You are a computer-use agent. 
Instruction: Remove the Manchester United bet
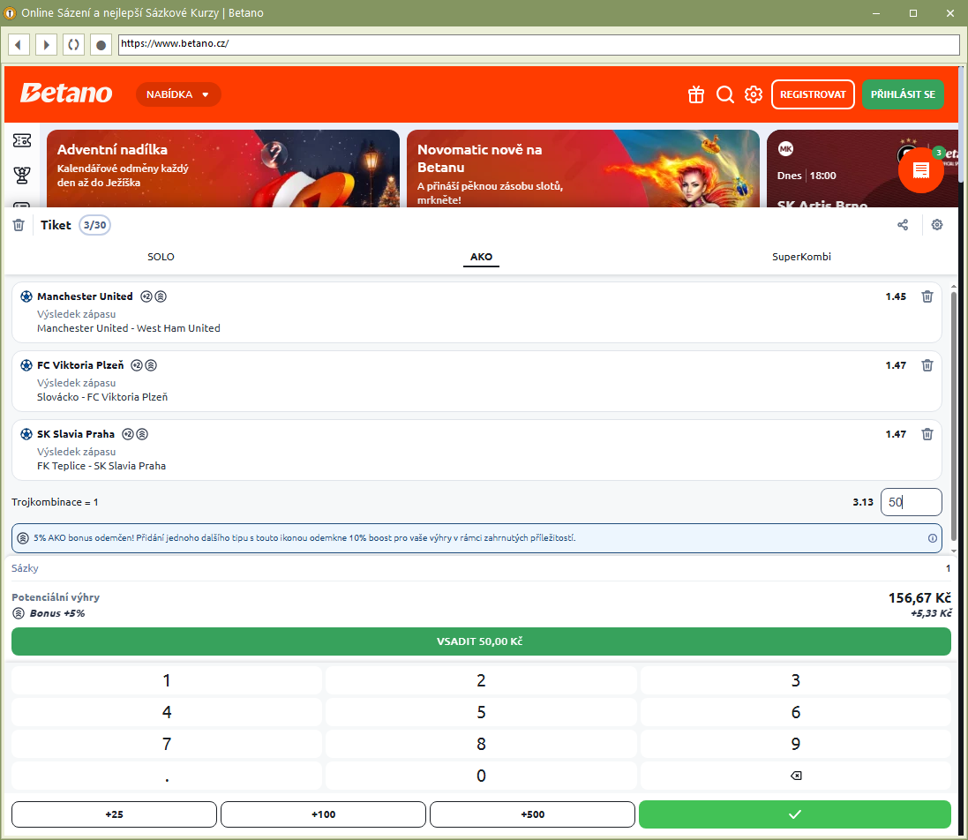tap(927, 296)
